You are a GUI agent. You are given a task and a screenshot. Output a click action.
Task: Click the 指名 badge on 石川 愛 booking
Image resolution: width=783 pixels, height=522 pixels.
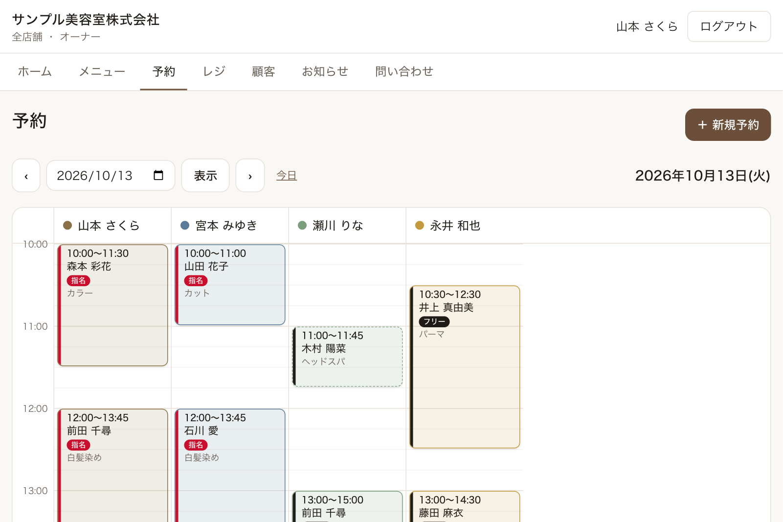pyautogui.click(x=196, y=445)
